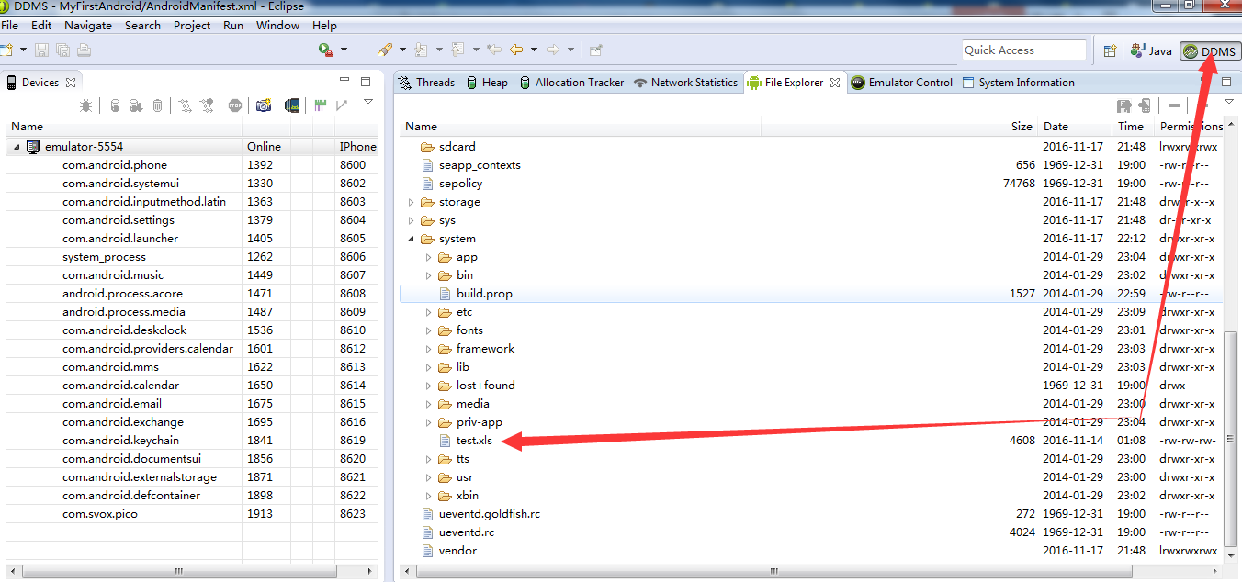Open the Back history dropdown arrow
This screenshot has width=1242, height=582.
[x=534, y=50]
